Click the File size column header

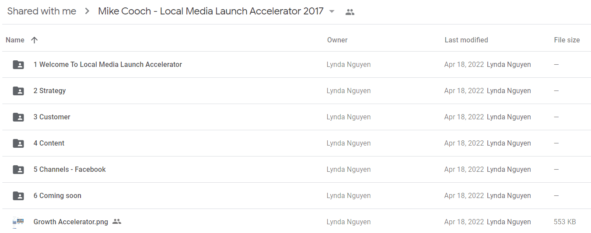click(567, 40)
